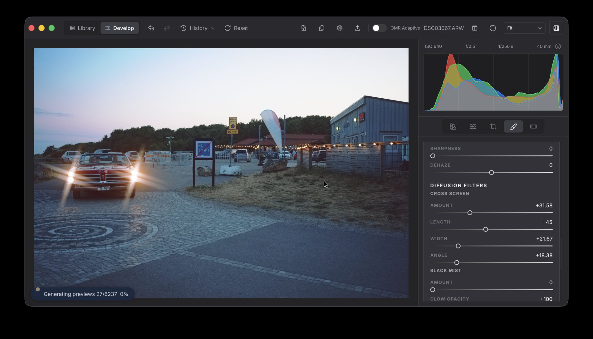
Task: Click the before/after compare view icon
Action: [475, 28]
